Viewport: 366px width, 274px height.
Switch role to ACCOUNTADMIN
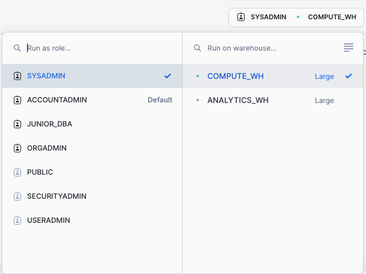click(x=57, y=100)
